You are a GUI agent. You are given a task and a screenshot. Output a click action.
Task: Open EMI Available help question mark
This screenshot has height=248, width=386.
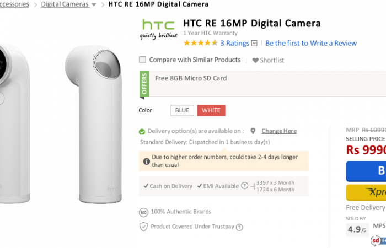point(244,186)
